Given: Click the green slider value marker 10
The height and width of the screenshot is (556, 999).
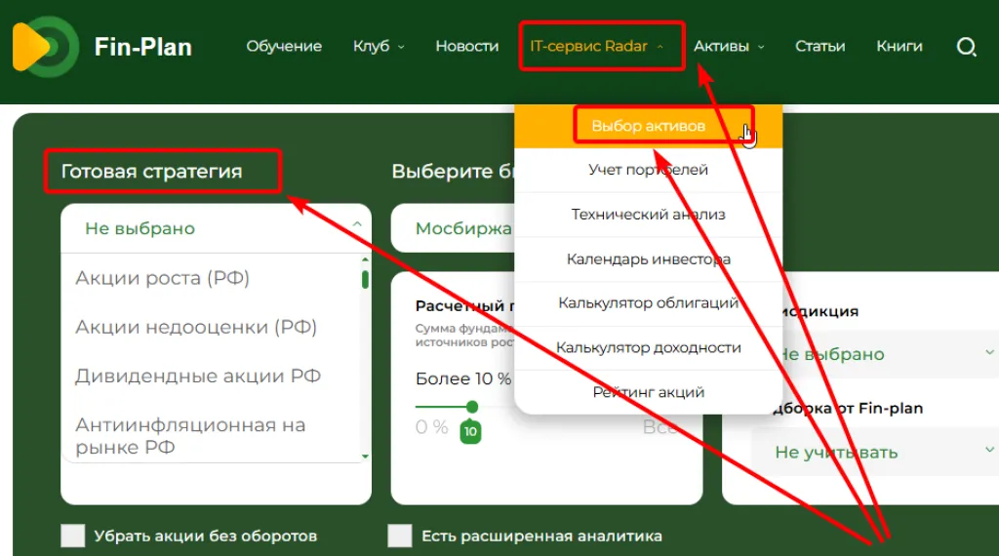Looking at the screenshot, I should 470,431.
